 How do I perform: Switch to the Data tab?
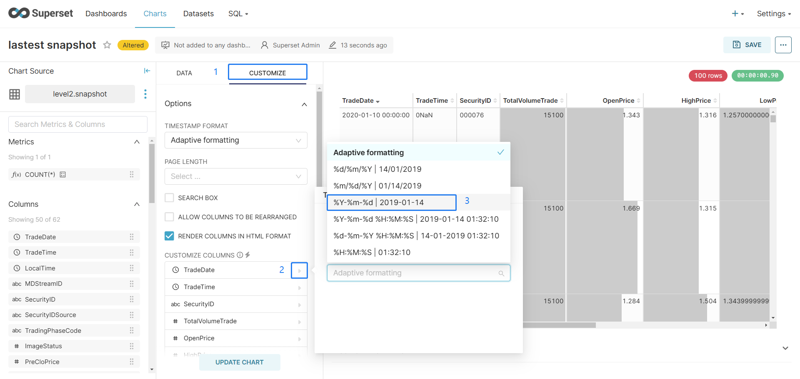(184, 73)
